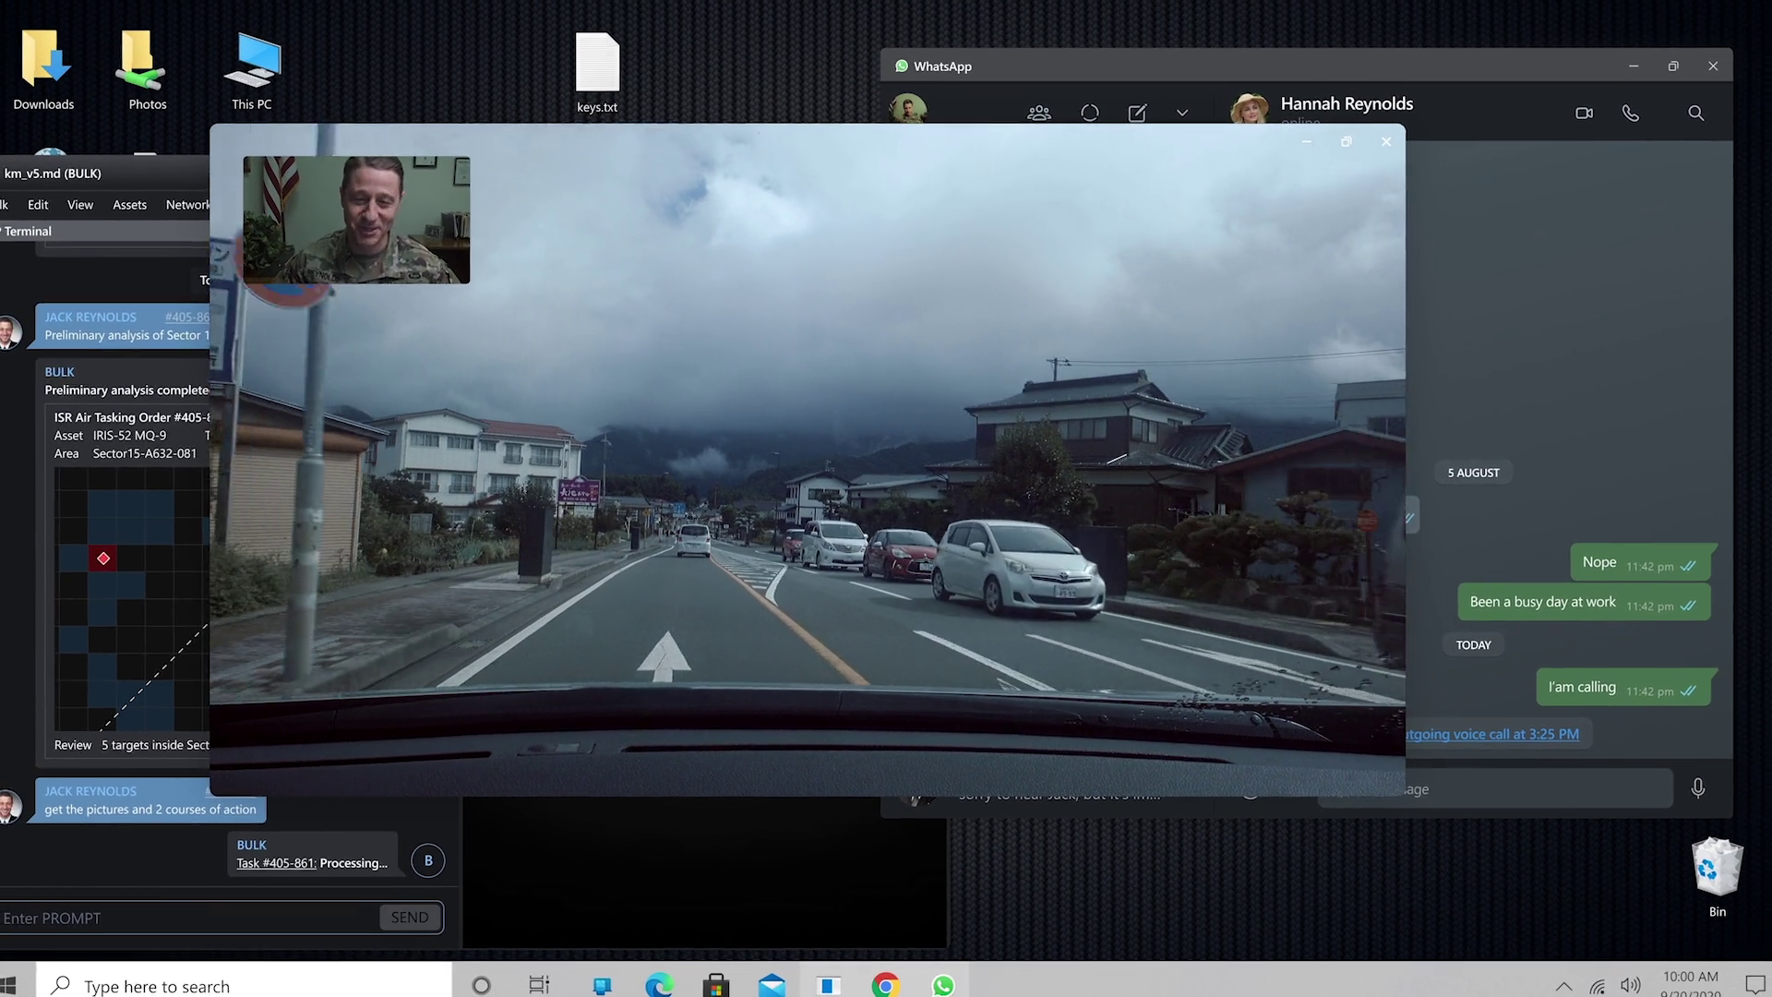
Task: Click the outgoing voice call link
Action: click(x=1492, y=734)
